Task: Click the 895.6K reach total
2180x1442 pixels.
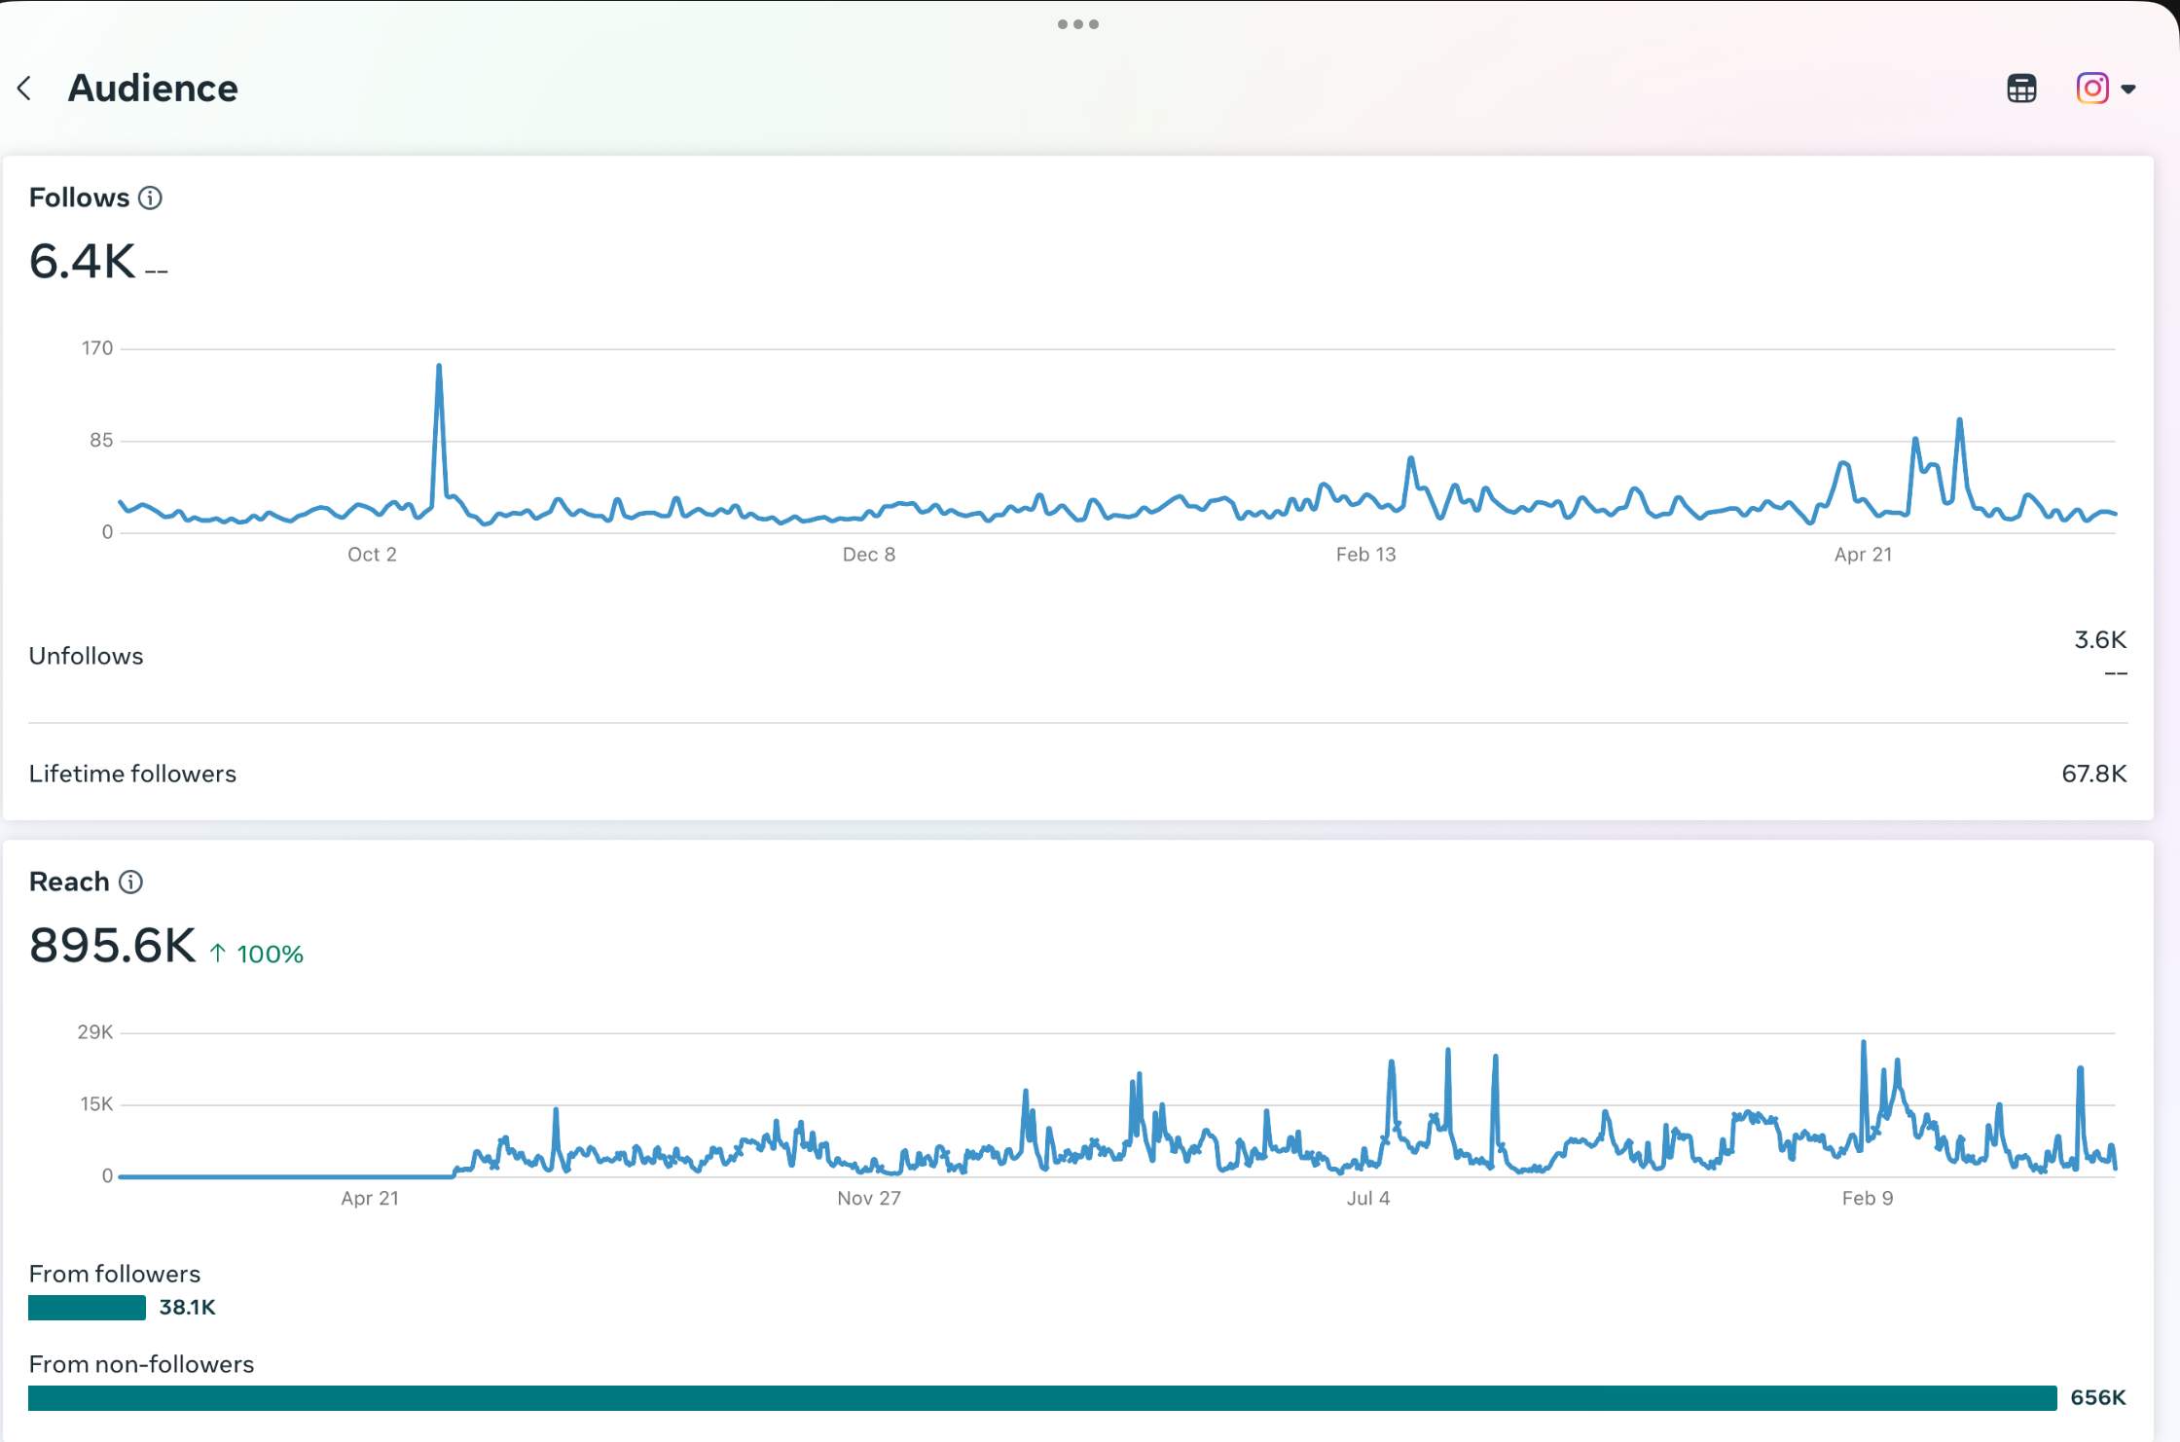Action: tap(113, 946)
